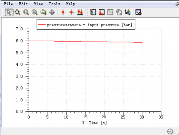Click the previous zoom icon
Screen dimensions: 179x135
click(x=43, y=12)
